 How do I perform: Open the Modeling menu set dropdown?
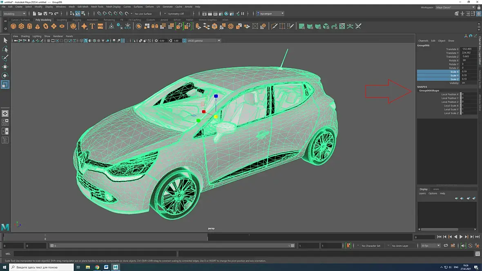click(x=15, y=13)
